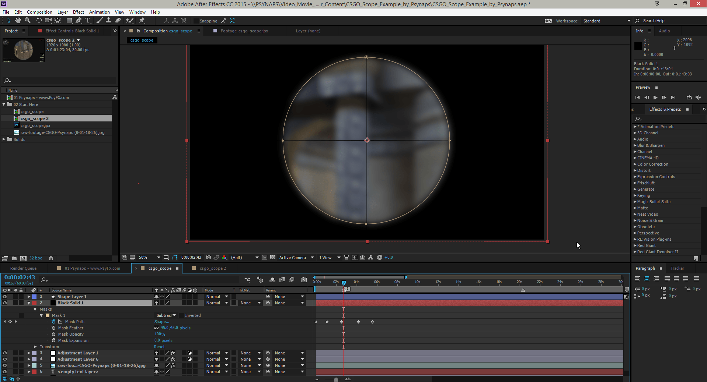Enable motion blur for the composition
707x382 pixels.
(x=292, y=280)
